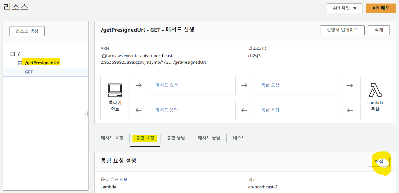Click the 삭제 button
The width and height of the screenshot is (399, 193).
379,30
